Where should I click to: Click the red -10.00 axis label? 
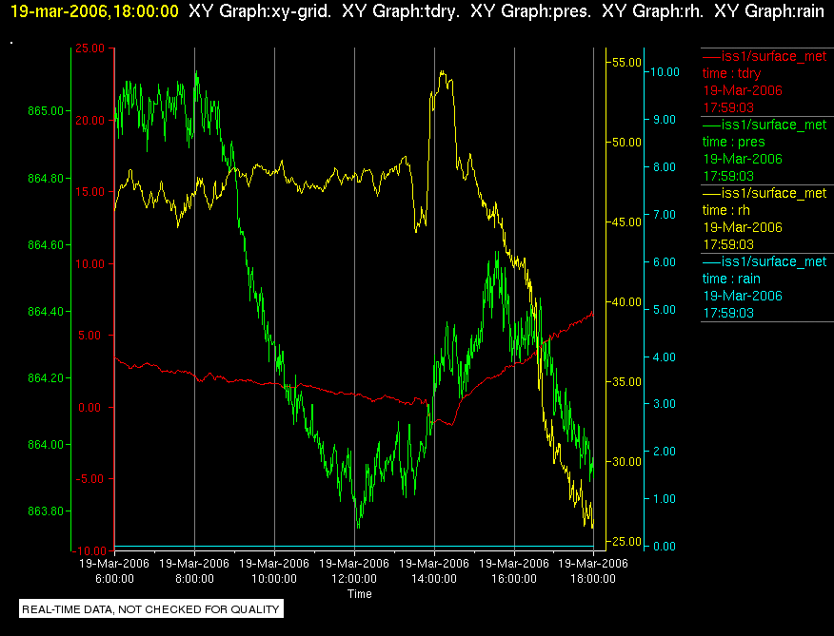(88, 550)
